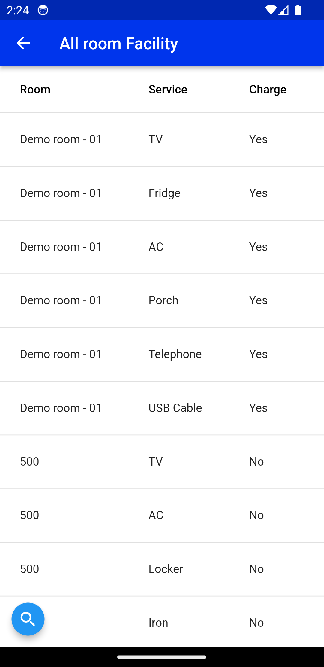324x667 pixels.
Task: Select the Room column header
Action: [35, 90]
